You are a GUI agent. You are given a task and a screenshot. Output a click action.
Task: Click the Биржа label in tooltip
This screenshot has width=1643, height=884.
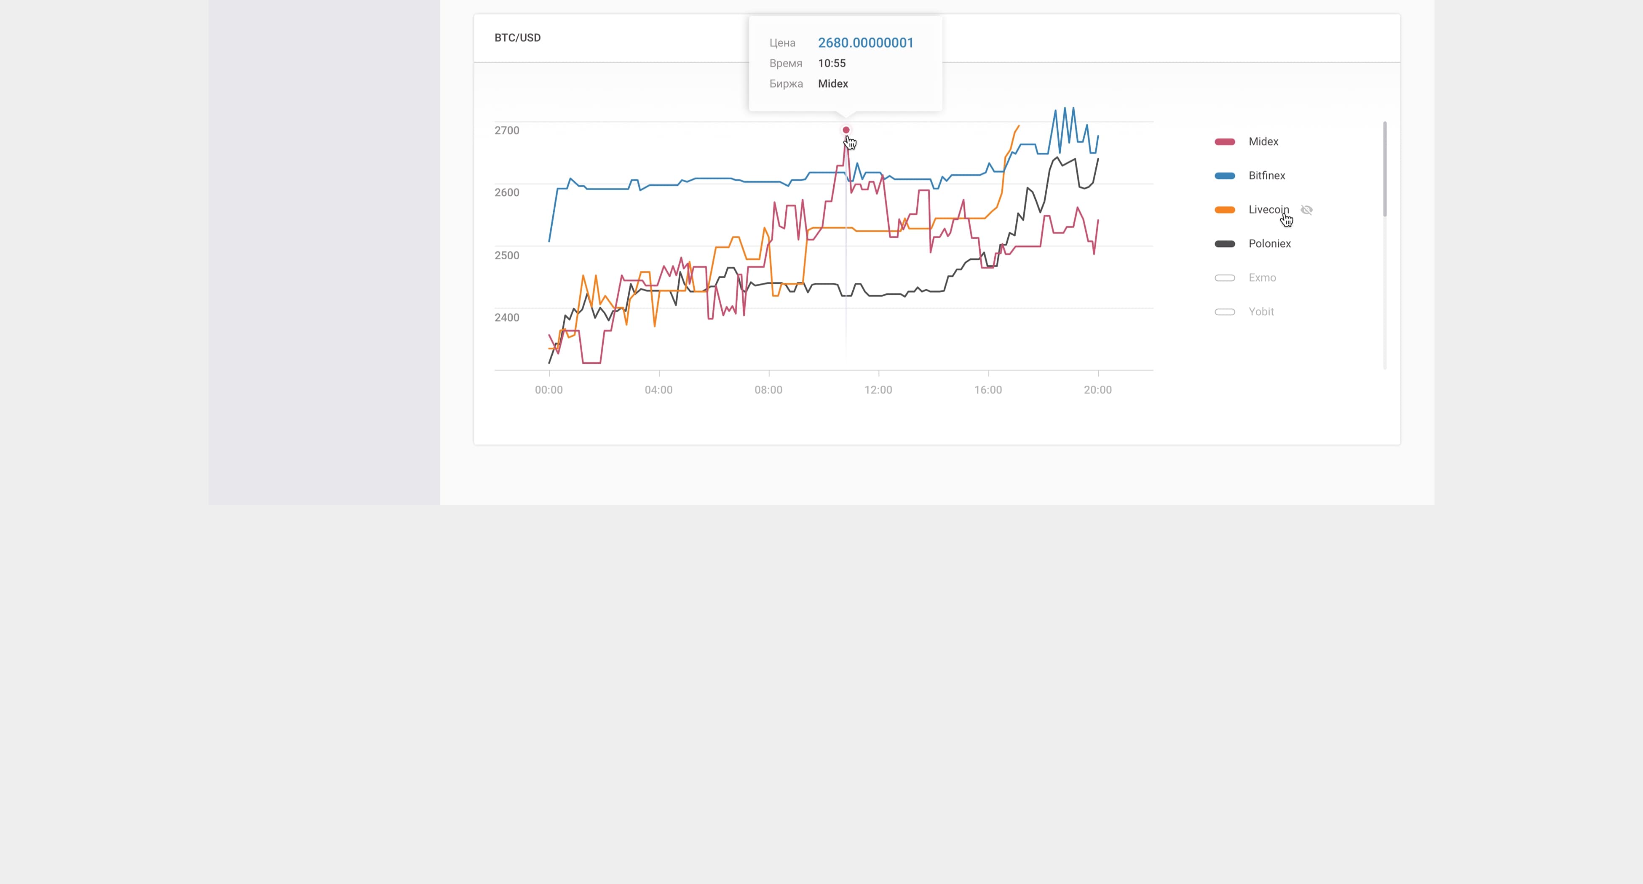tap(786, 83)
